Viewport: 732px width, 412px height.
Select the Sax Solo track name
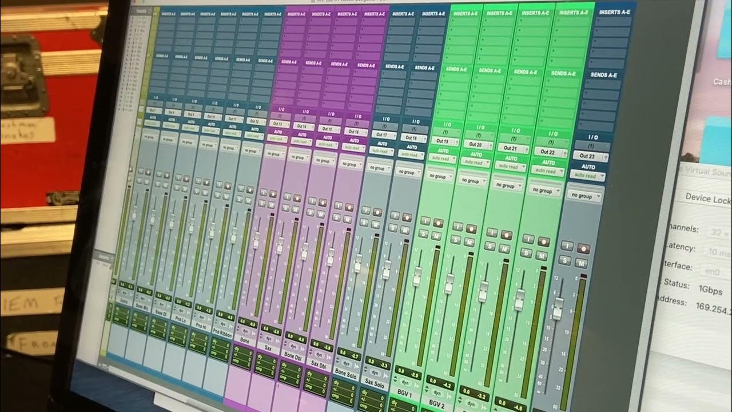[x=376, y=383]
